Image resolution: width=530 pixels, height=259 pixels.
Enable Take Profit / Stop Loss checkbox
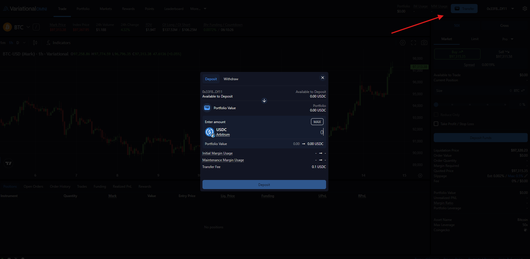pyautogui.click(x=436, y=124)
